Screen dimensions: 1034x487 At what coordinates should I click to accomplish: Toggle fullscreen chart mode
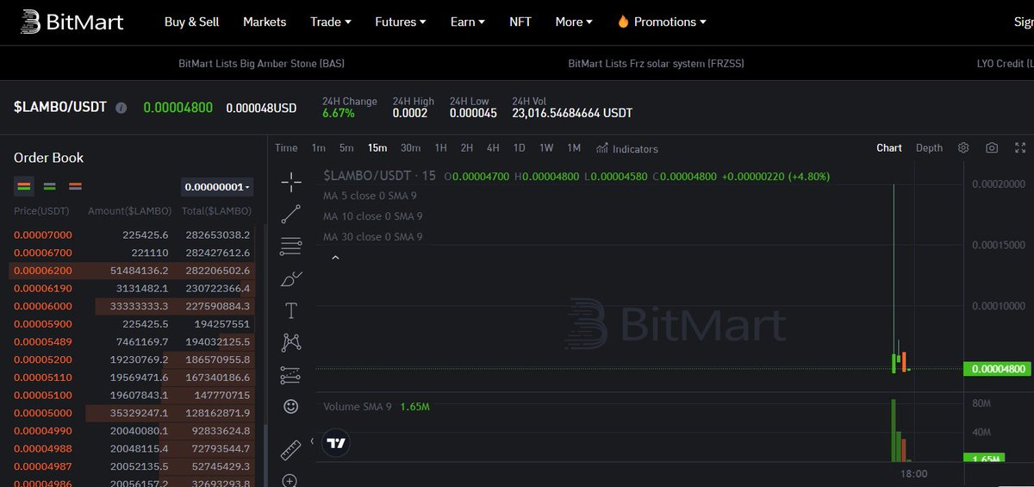pos(1020,148)
